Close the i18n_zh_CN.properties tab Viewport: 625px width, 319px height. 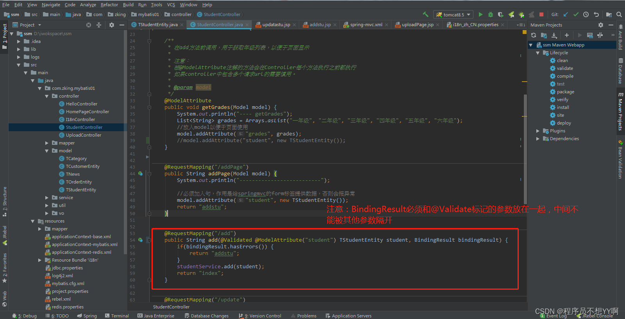point(502,25)
